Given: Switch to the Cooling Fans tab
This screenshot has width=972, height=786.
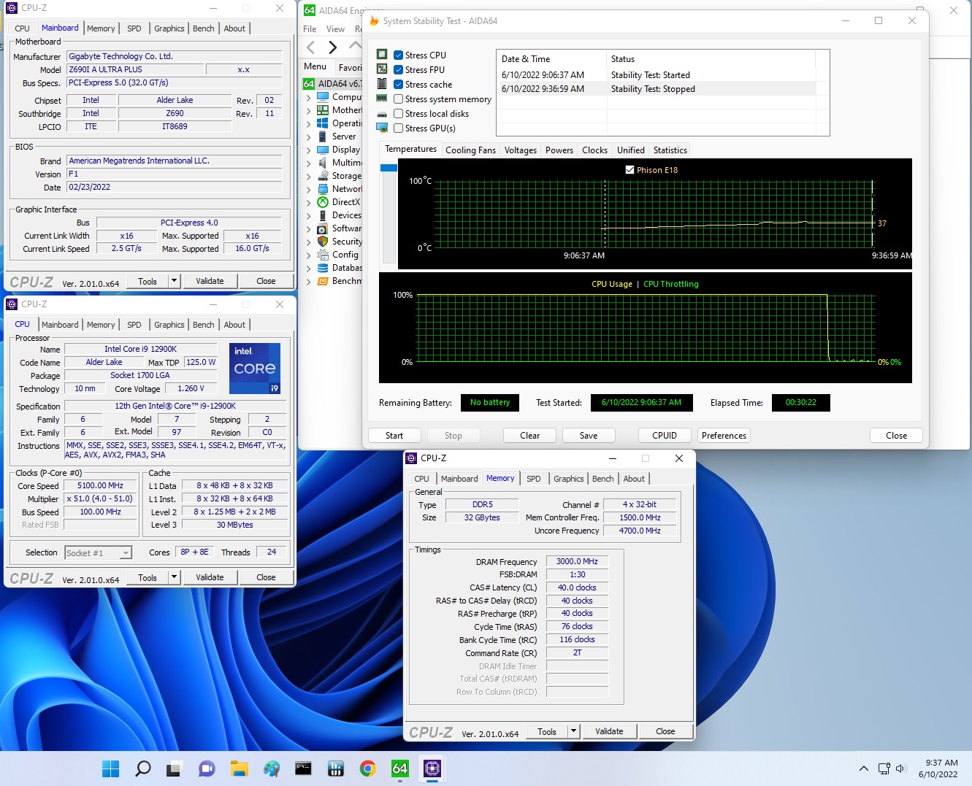Looking at the screenshot, I should [470, 150].
